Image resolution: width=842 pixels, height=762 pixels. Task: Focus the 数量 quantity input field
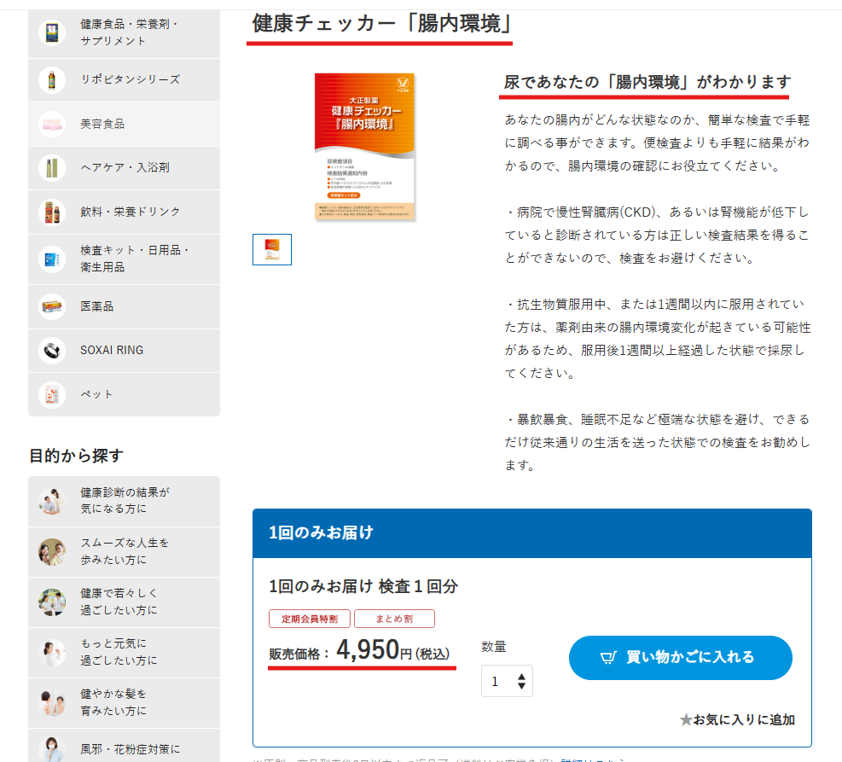(x=507, y=681)
